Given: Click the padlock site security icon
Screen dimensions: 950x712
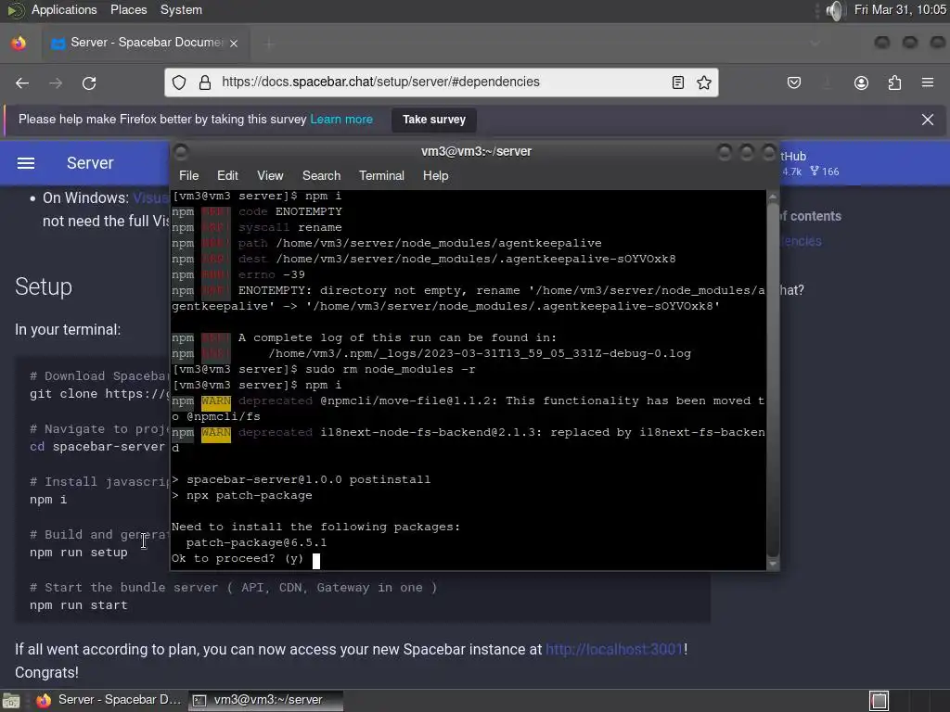Looking at the screenshot, I should tap(205, 83).
